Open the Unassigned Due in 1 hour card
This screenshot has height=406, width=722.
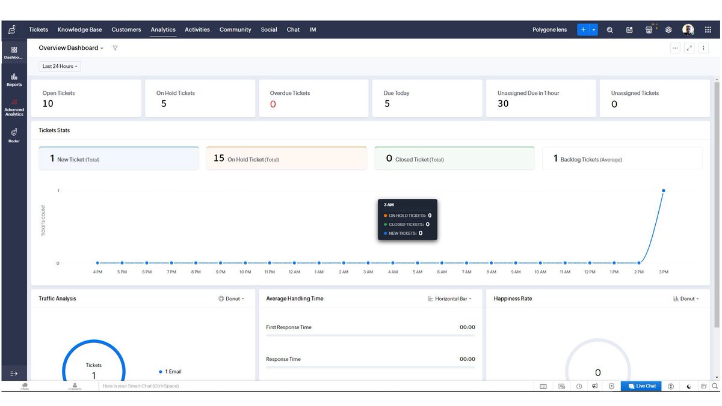(x=541, y=98)
